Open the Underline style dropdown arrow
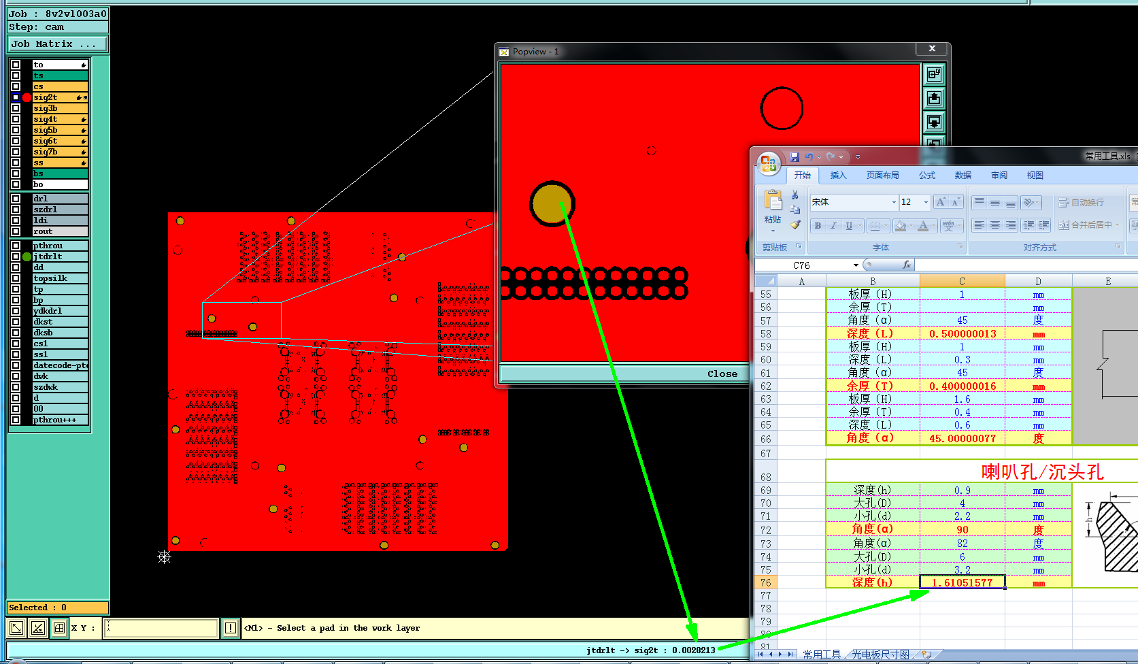Image resolution: width=1138 pixels, height=664 pixels. (x=859, y=226)
